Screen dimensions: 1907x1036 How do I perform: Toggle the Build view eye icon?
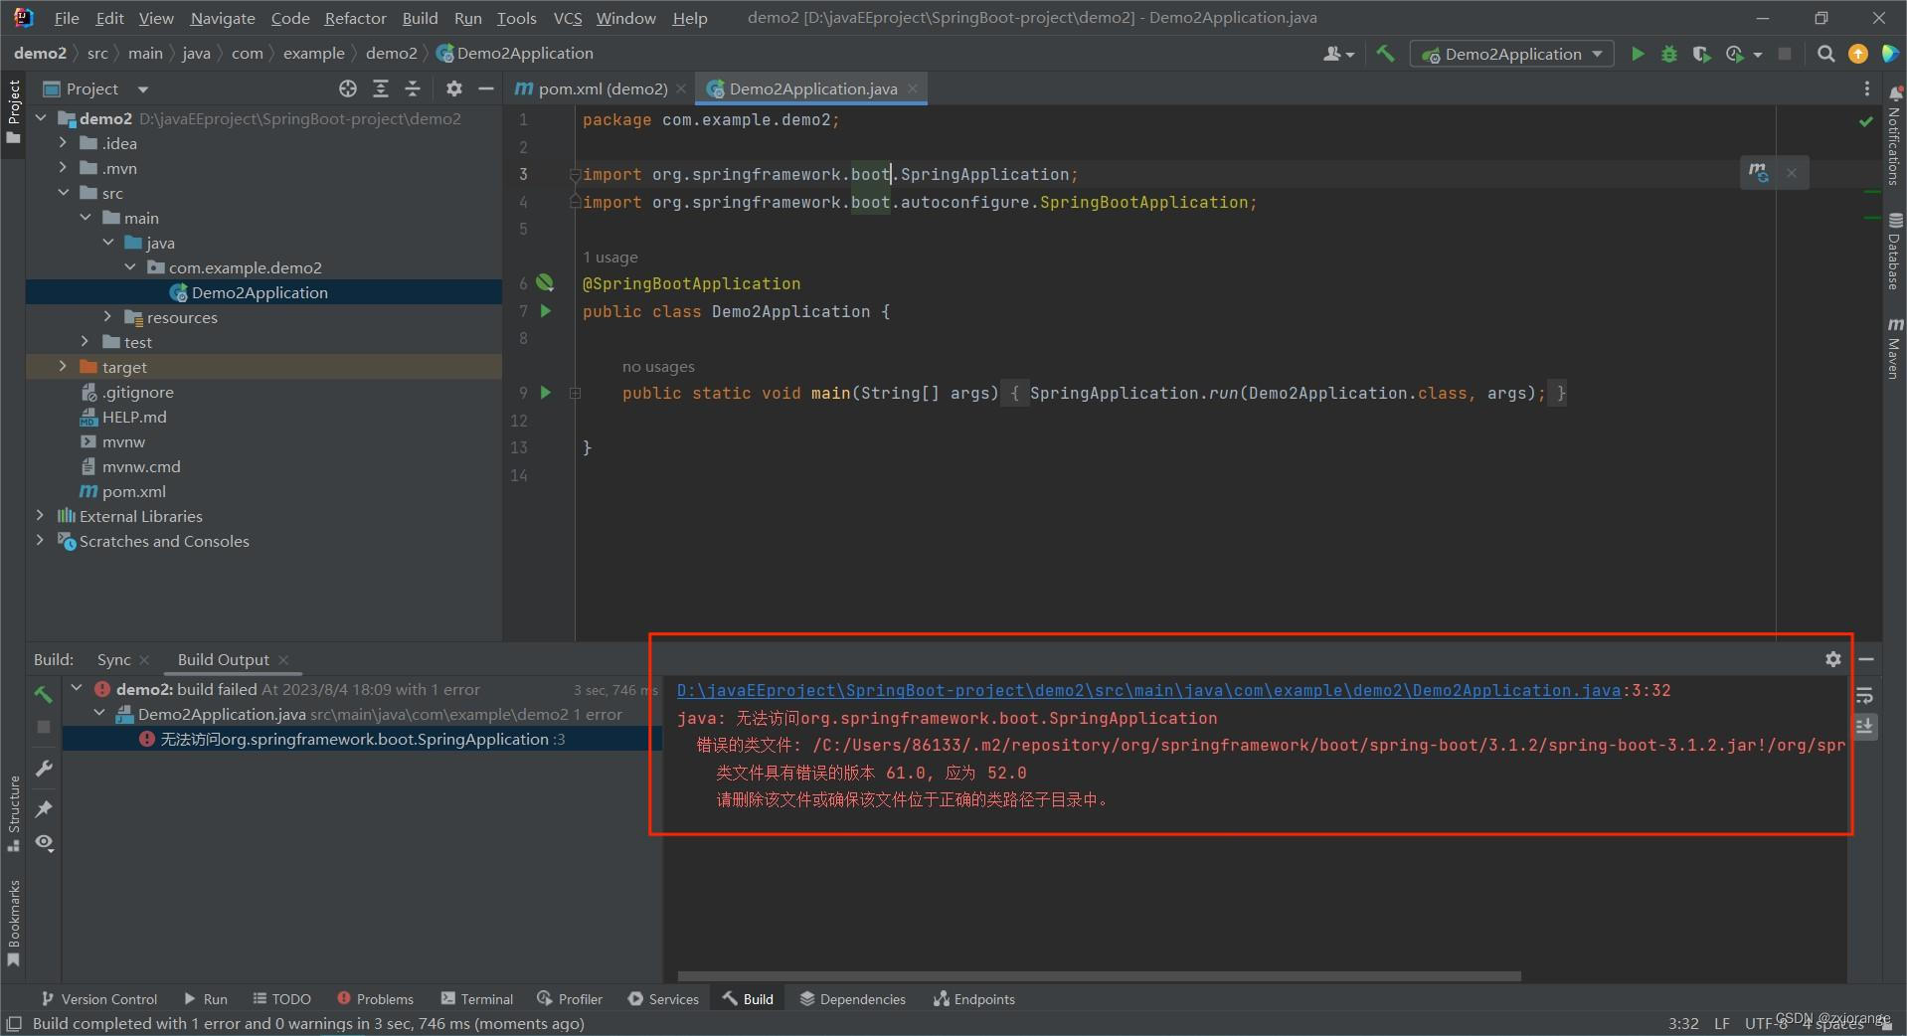coord(44,842)
